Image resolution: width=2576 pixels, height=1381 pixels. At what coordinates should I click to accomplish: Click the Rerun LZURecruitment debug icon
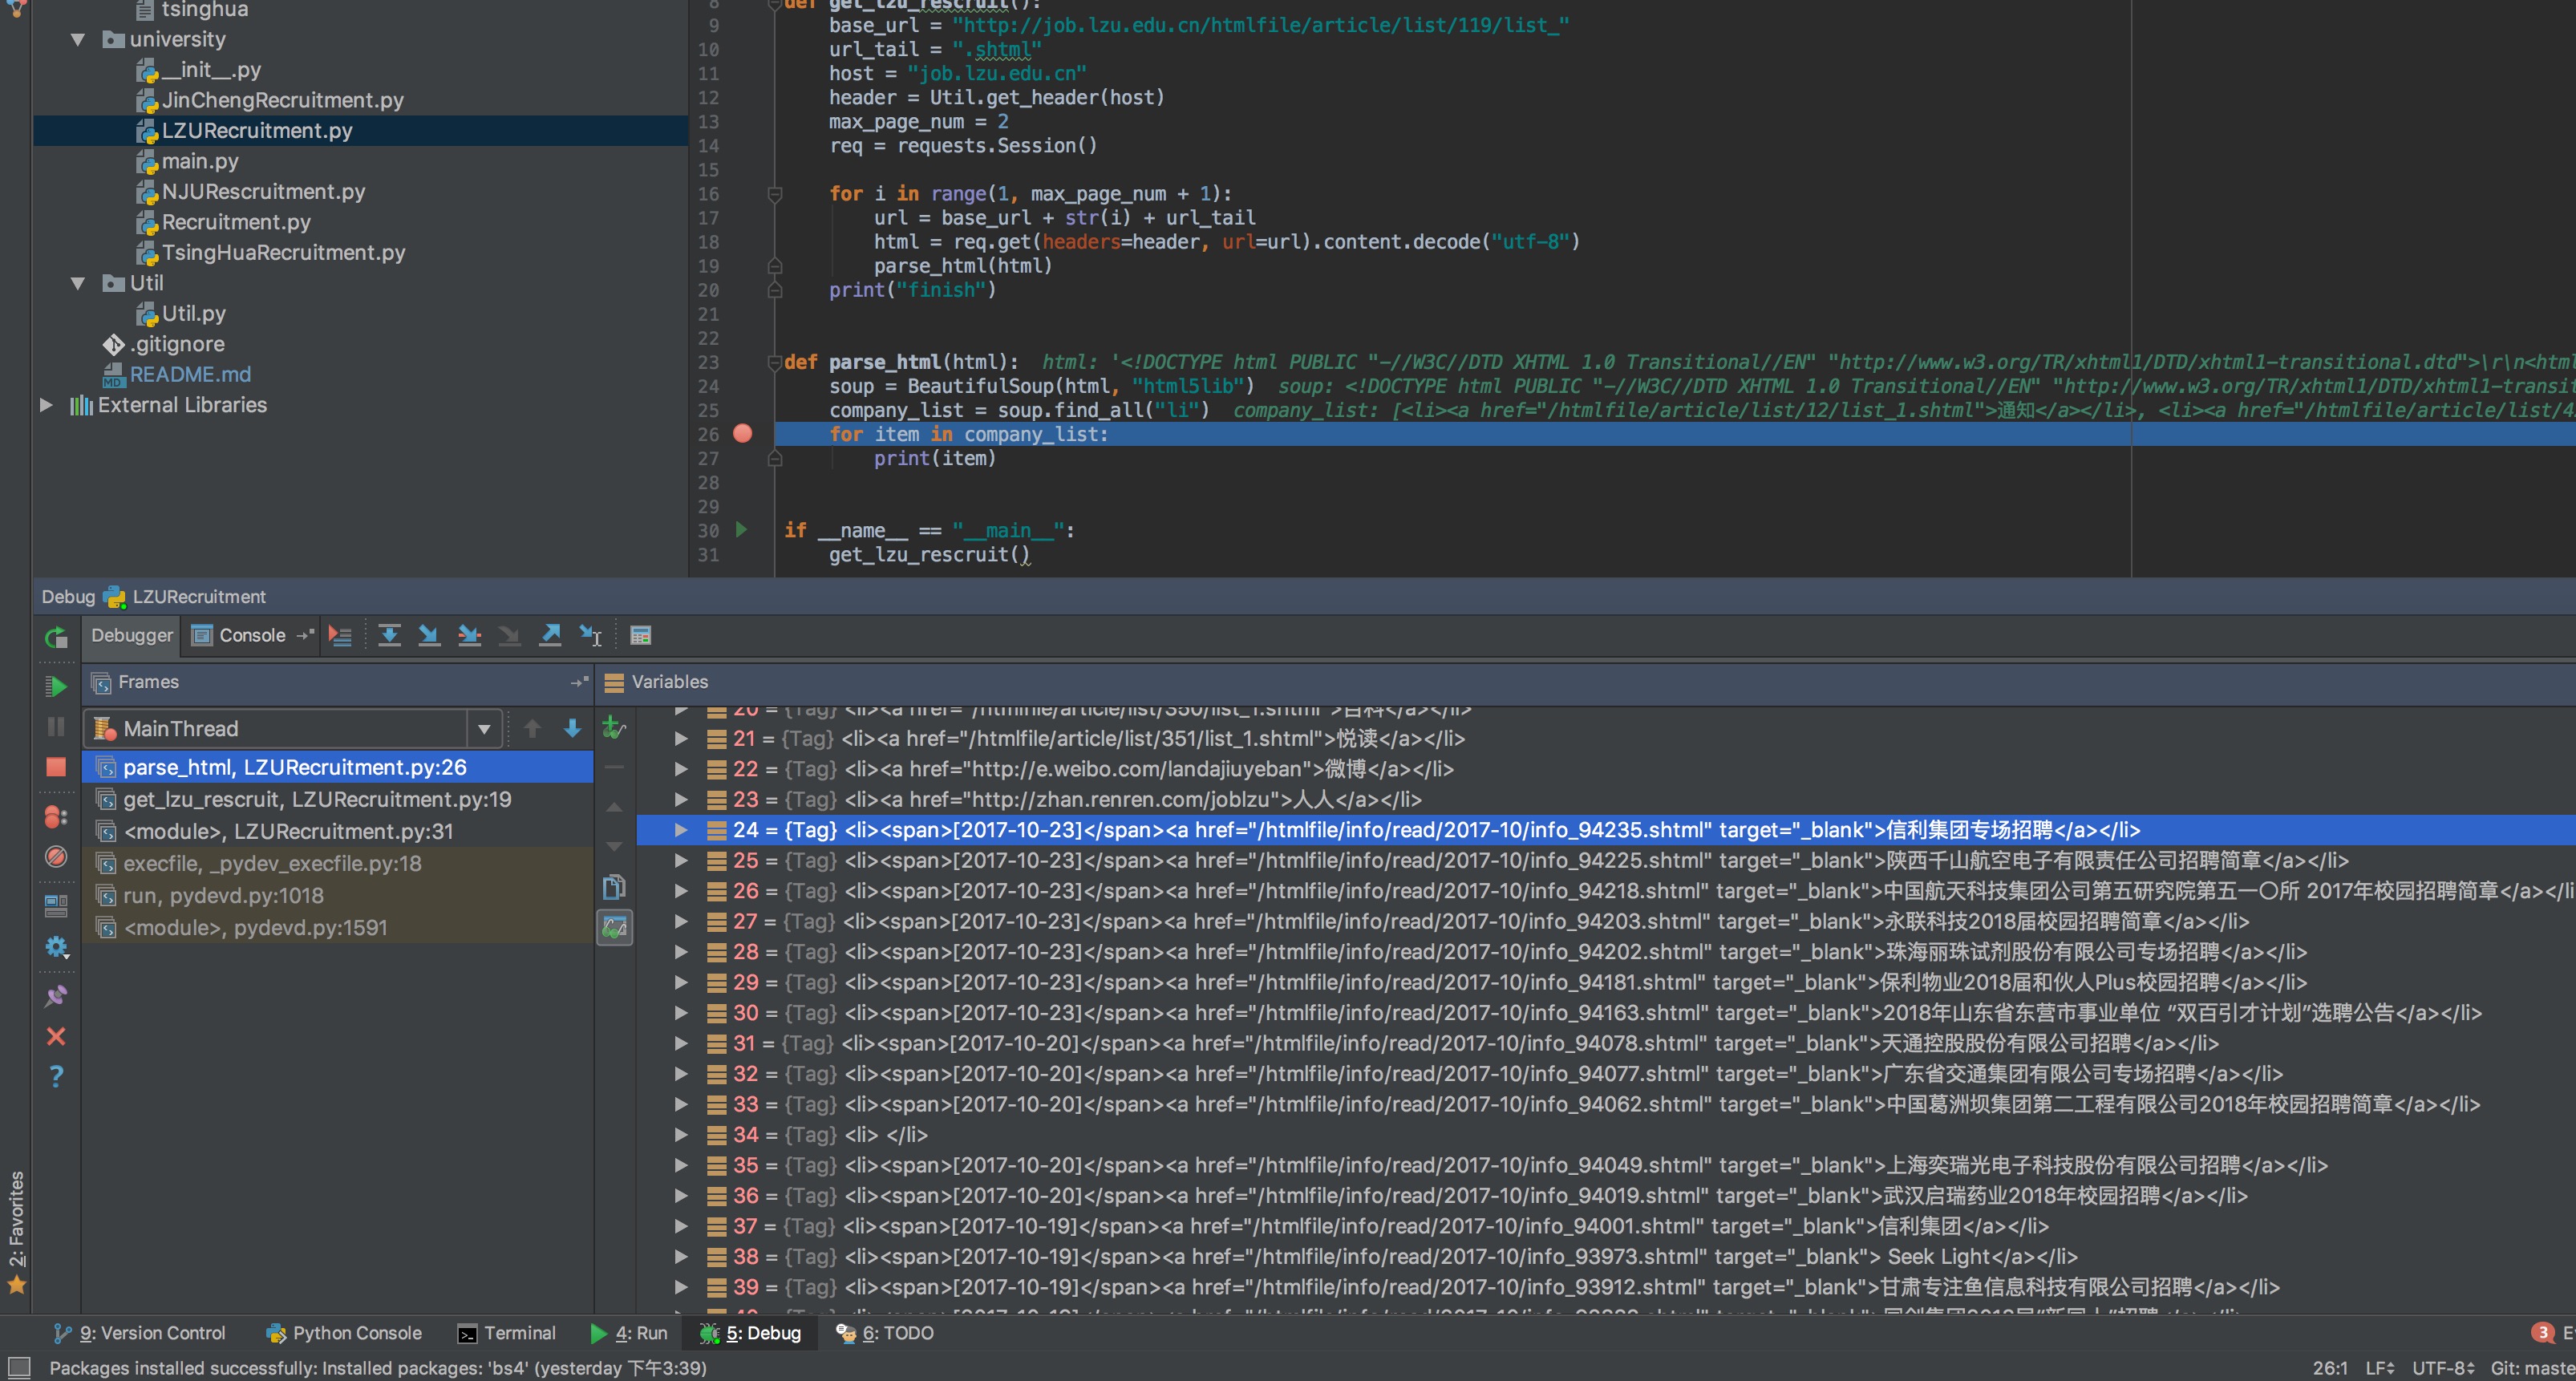56,637
